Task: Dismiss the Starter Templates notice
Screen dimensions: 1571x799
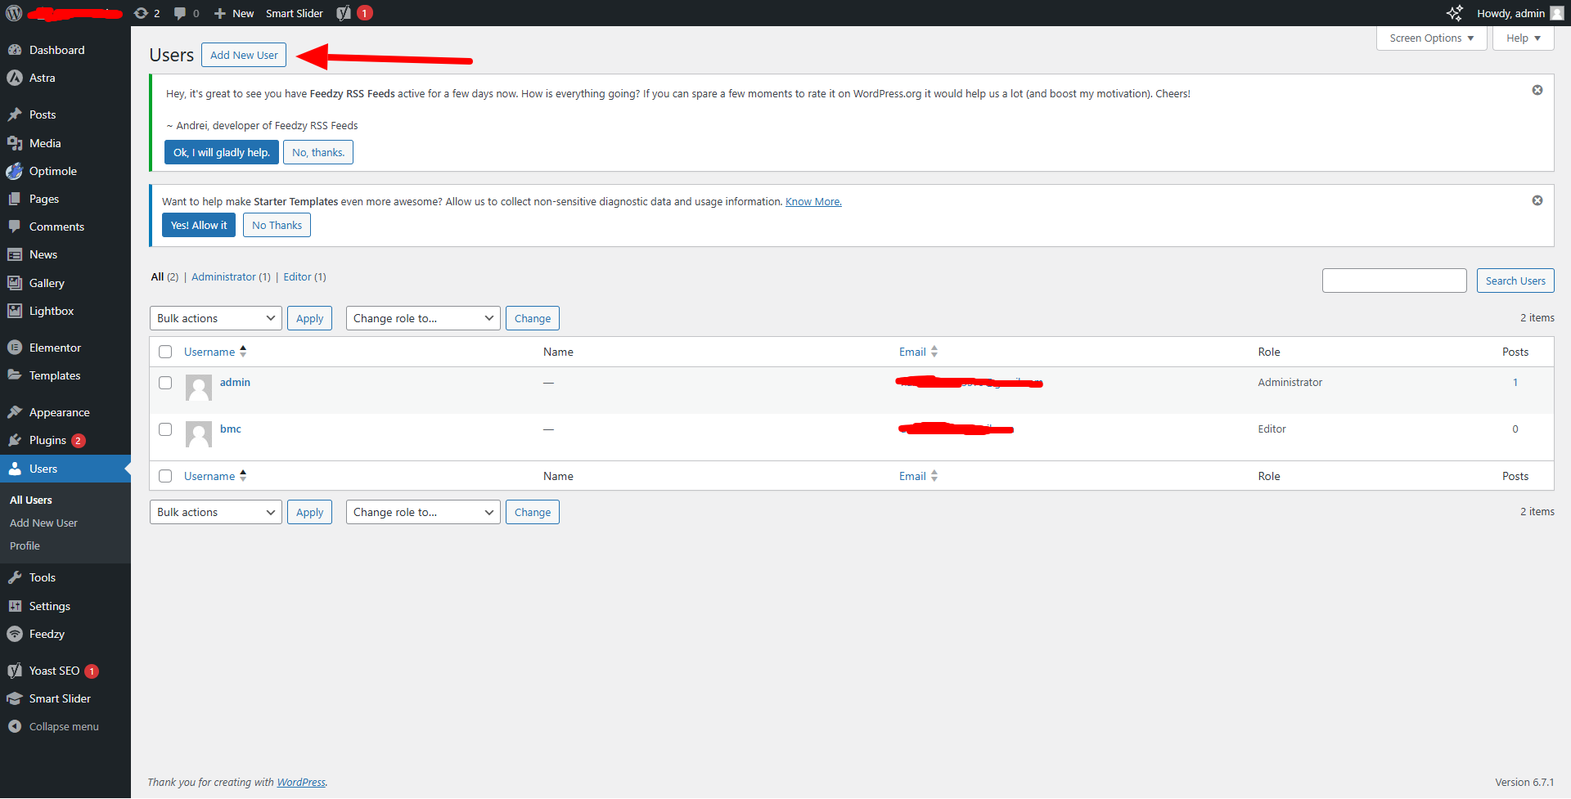Action: click(1537, 200)
